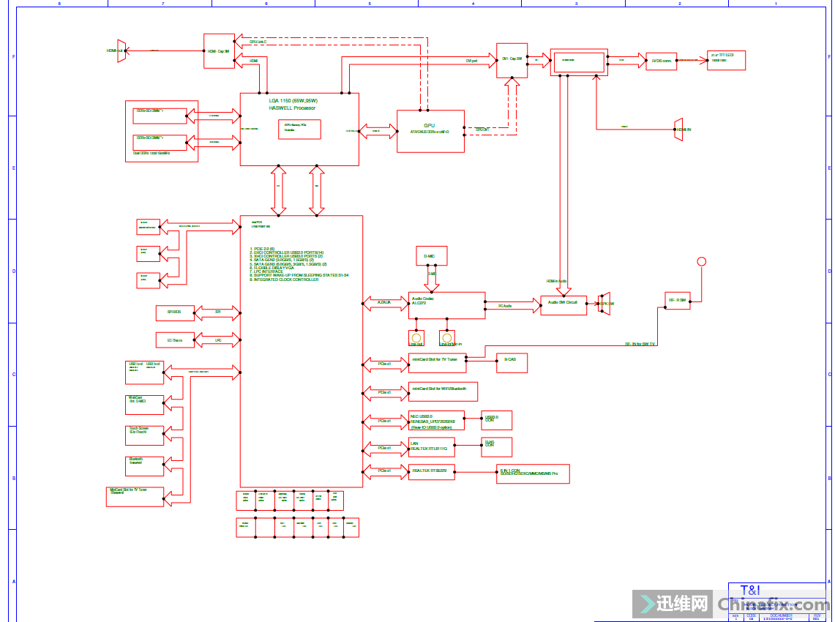Expand the DVI-Cap SW block
This screenshot has height=622, width=835.
point(511,60)
